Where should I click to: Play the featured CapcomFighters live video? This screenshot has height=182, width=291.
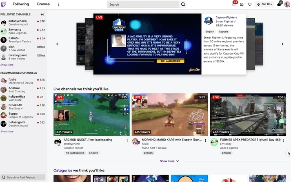click(147, 44)
